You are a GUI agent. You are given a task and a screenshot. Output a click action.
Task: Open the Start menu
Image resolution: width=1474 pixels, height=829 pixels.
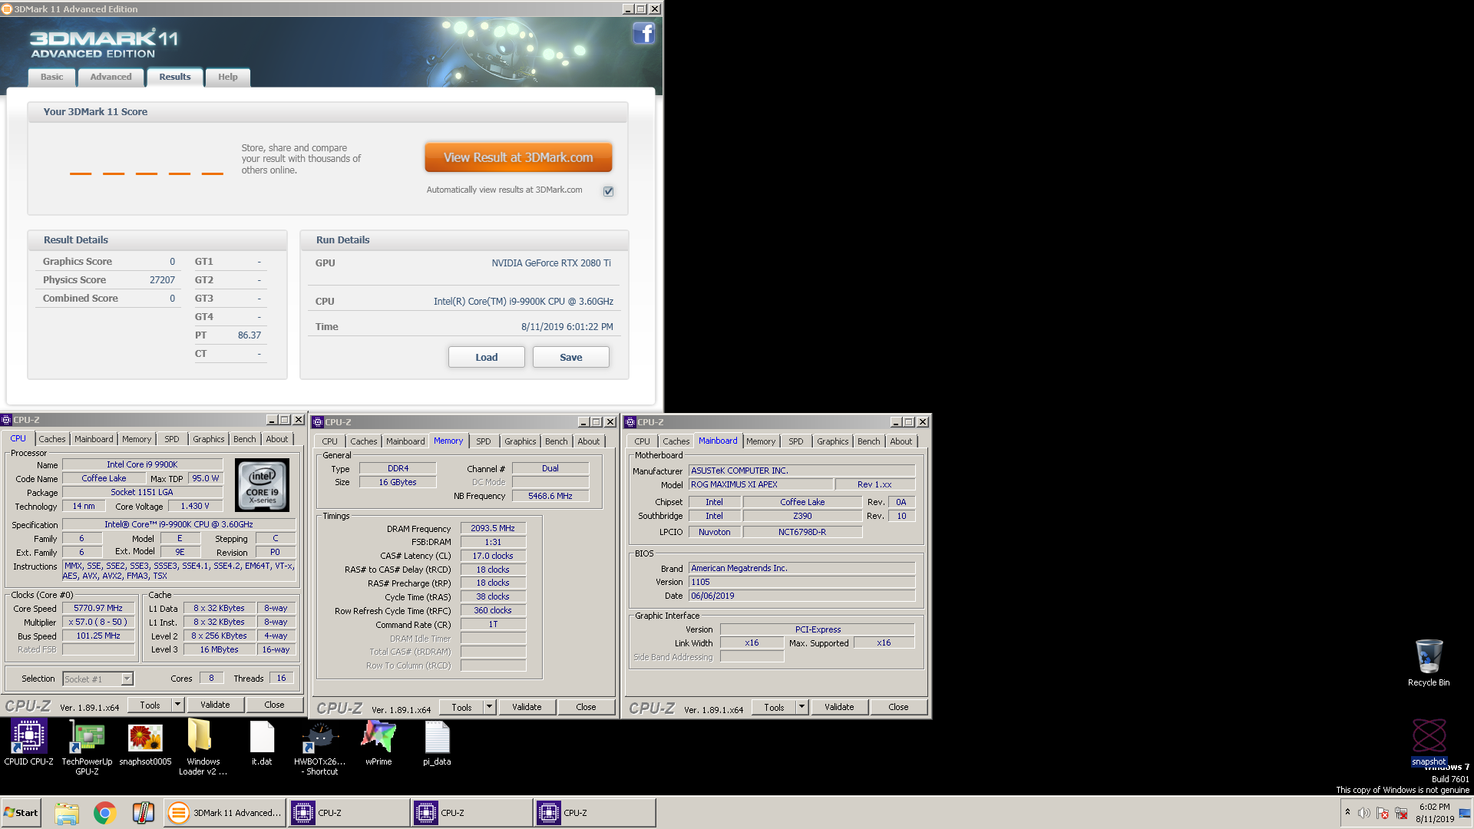point(21,813)
